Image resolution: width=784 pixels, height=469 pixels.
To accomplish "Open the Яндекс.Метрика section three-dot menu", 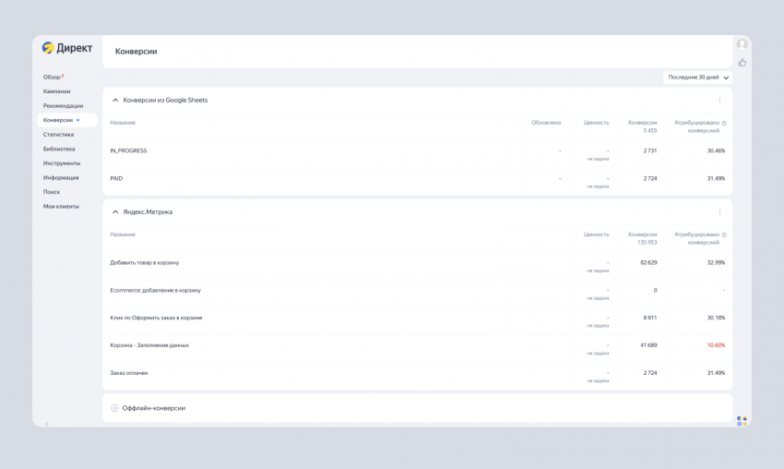I will click(719, 211).
